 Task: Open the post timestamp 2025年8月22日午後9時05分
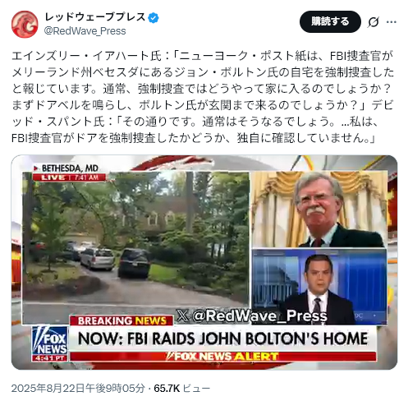[x=78, y=388]
